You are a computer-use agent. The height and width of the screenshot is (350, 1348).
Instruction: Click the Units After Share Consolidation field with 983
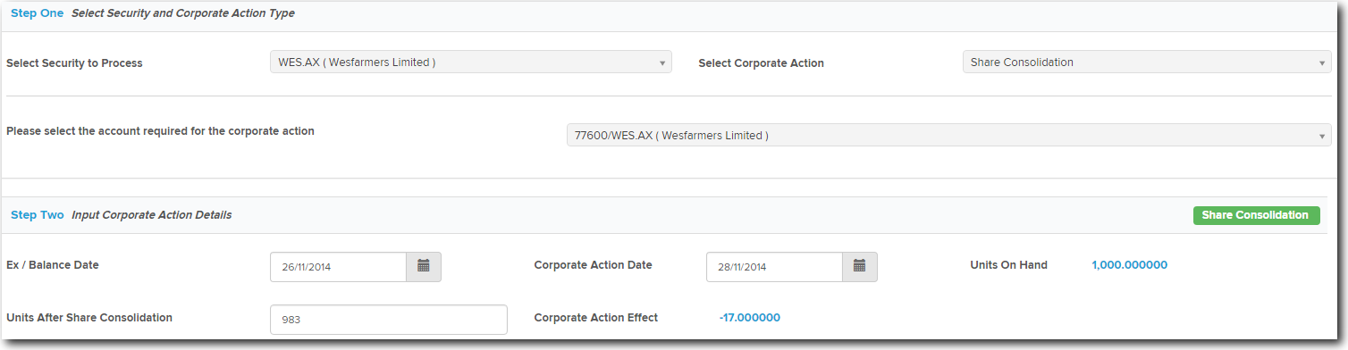click(389, 320)
